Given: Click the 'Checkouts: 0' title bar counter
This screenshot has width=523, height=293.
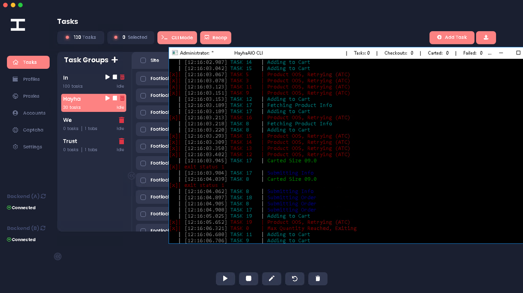Looking at the screenshot, I should [x=399, y=53].
